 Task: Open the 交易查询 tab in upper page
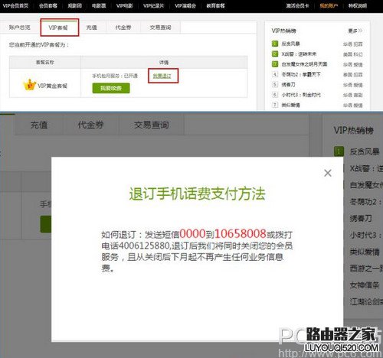click(x=161, y=28)
